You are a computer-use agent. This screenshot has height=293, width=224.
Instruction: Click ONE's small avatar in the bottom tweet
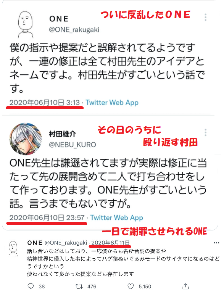pos(13,248)
